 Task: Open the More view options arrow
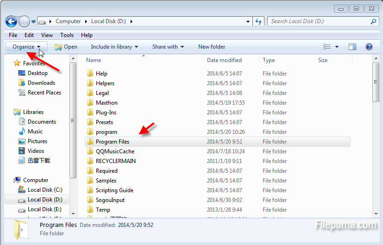coord(337,47)
